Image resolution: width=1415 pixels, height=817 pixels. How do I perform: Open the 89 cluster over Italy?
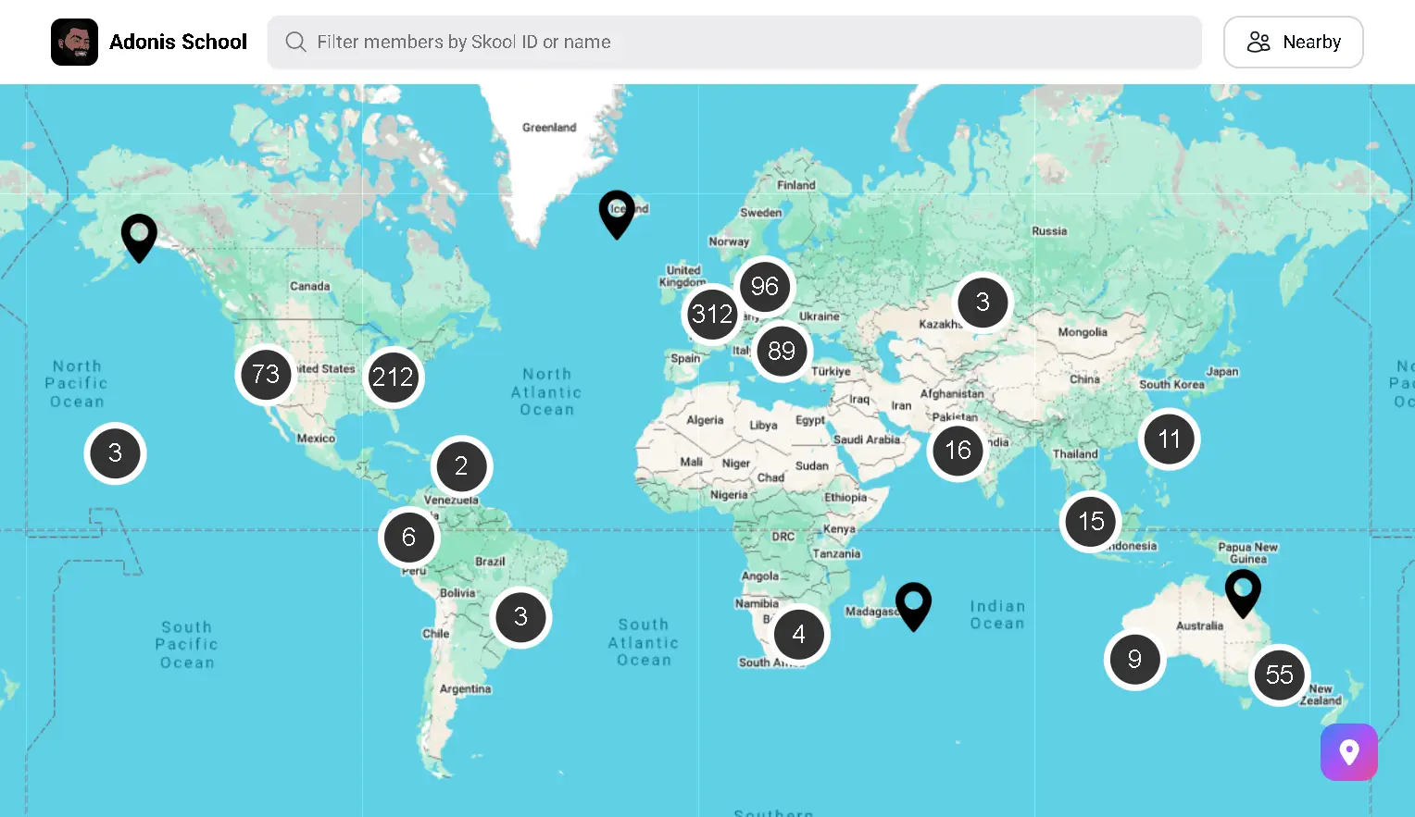781,351
